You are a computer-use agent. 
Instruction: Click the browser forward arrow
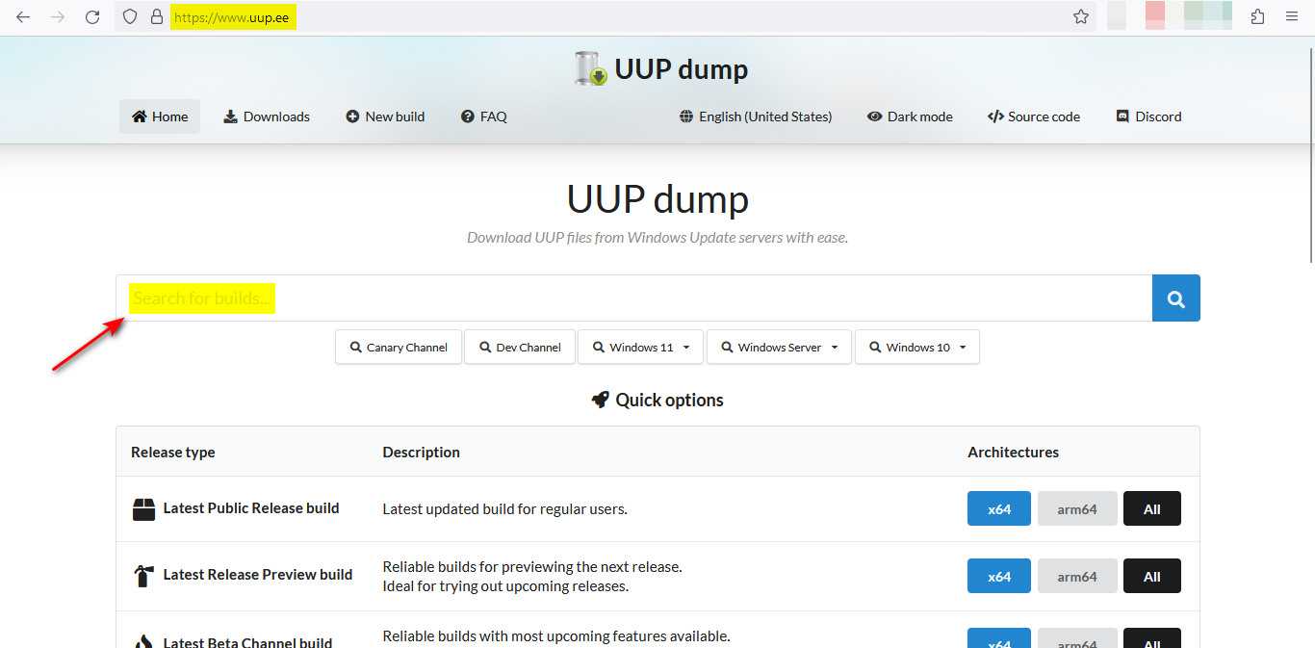click(58, 16)
